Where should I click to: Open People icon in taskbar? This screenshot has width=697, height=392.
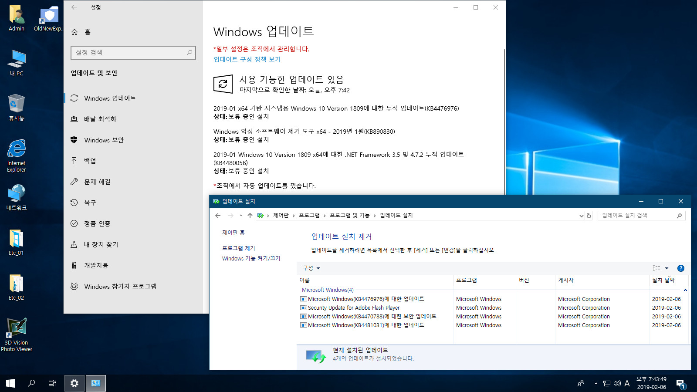tap(581, 383)
